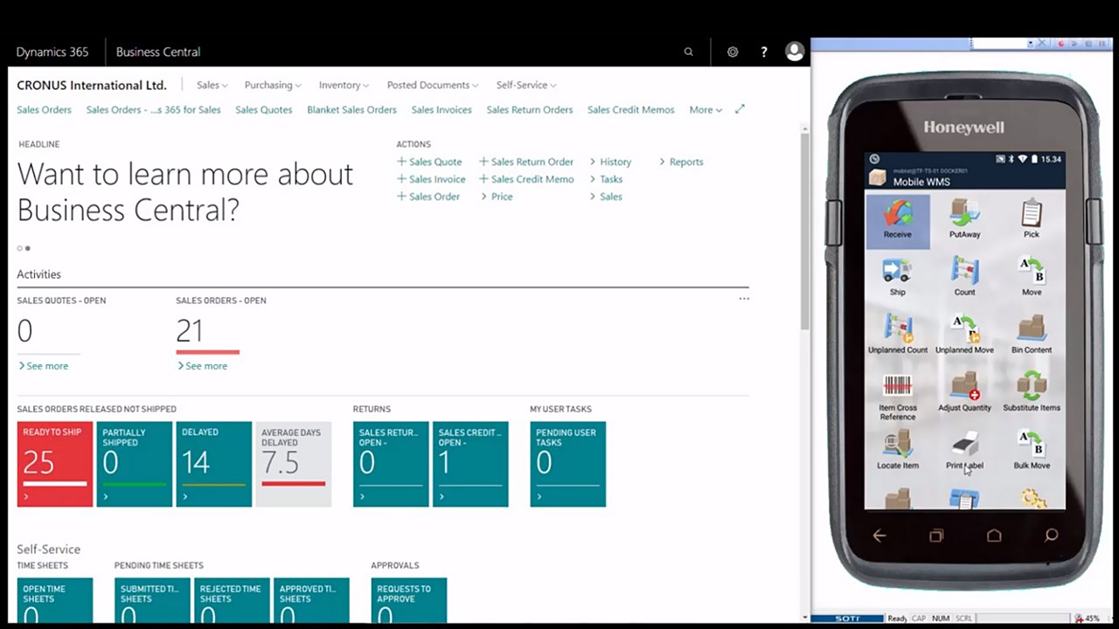The height and width of the screenshot is (629, 1119).
Task: Click the Business Central search magnifier
Action: [x=689, y=52]
